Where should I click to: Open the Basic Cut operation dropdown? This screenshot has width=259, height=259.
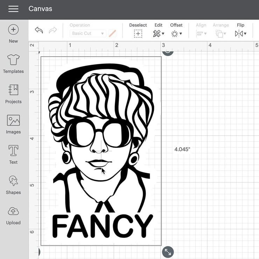tap(87, 34)
